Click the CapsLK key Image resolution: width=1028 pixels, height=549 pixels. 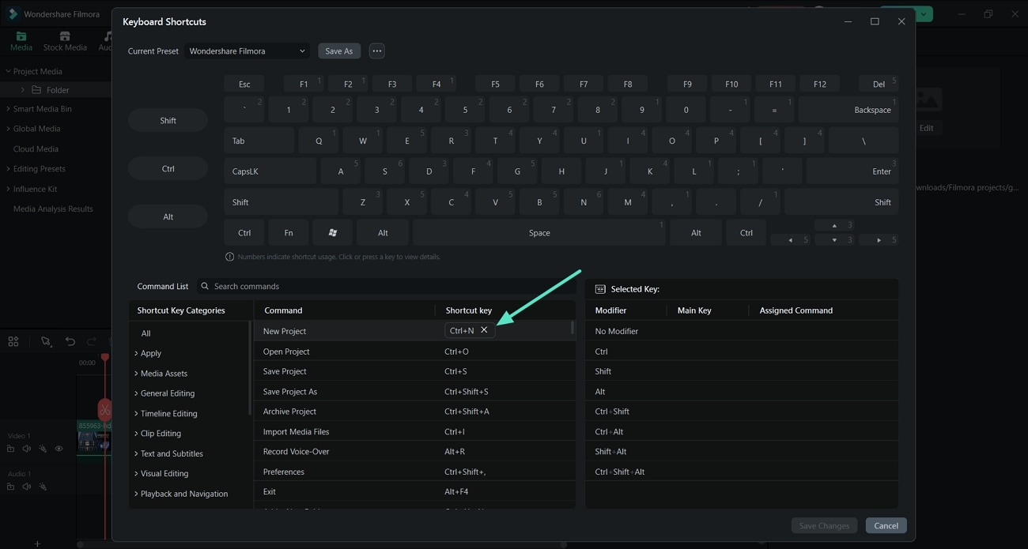coord(270,171)
